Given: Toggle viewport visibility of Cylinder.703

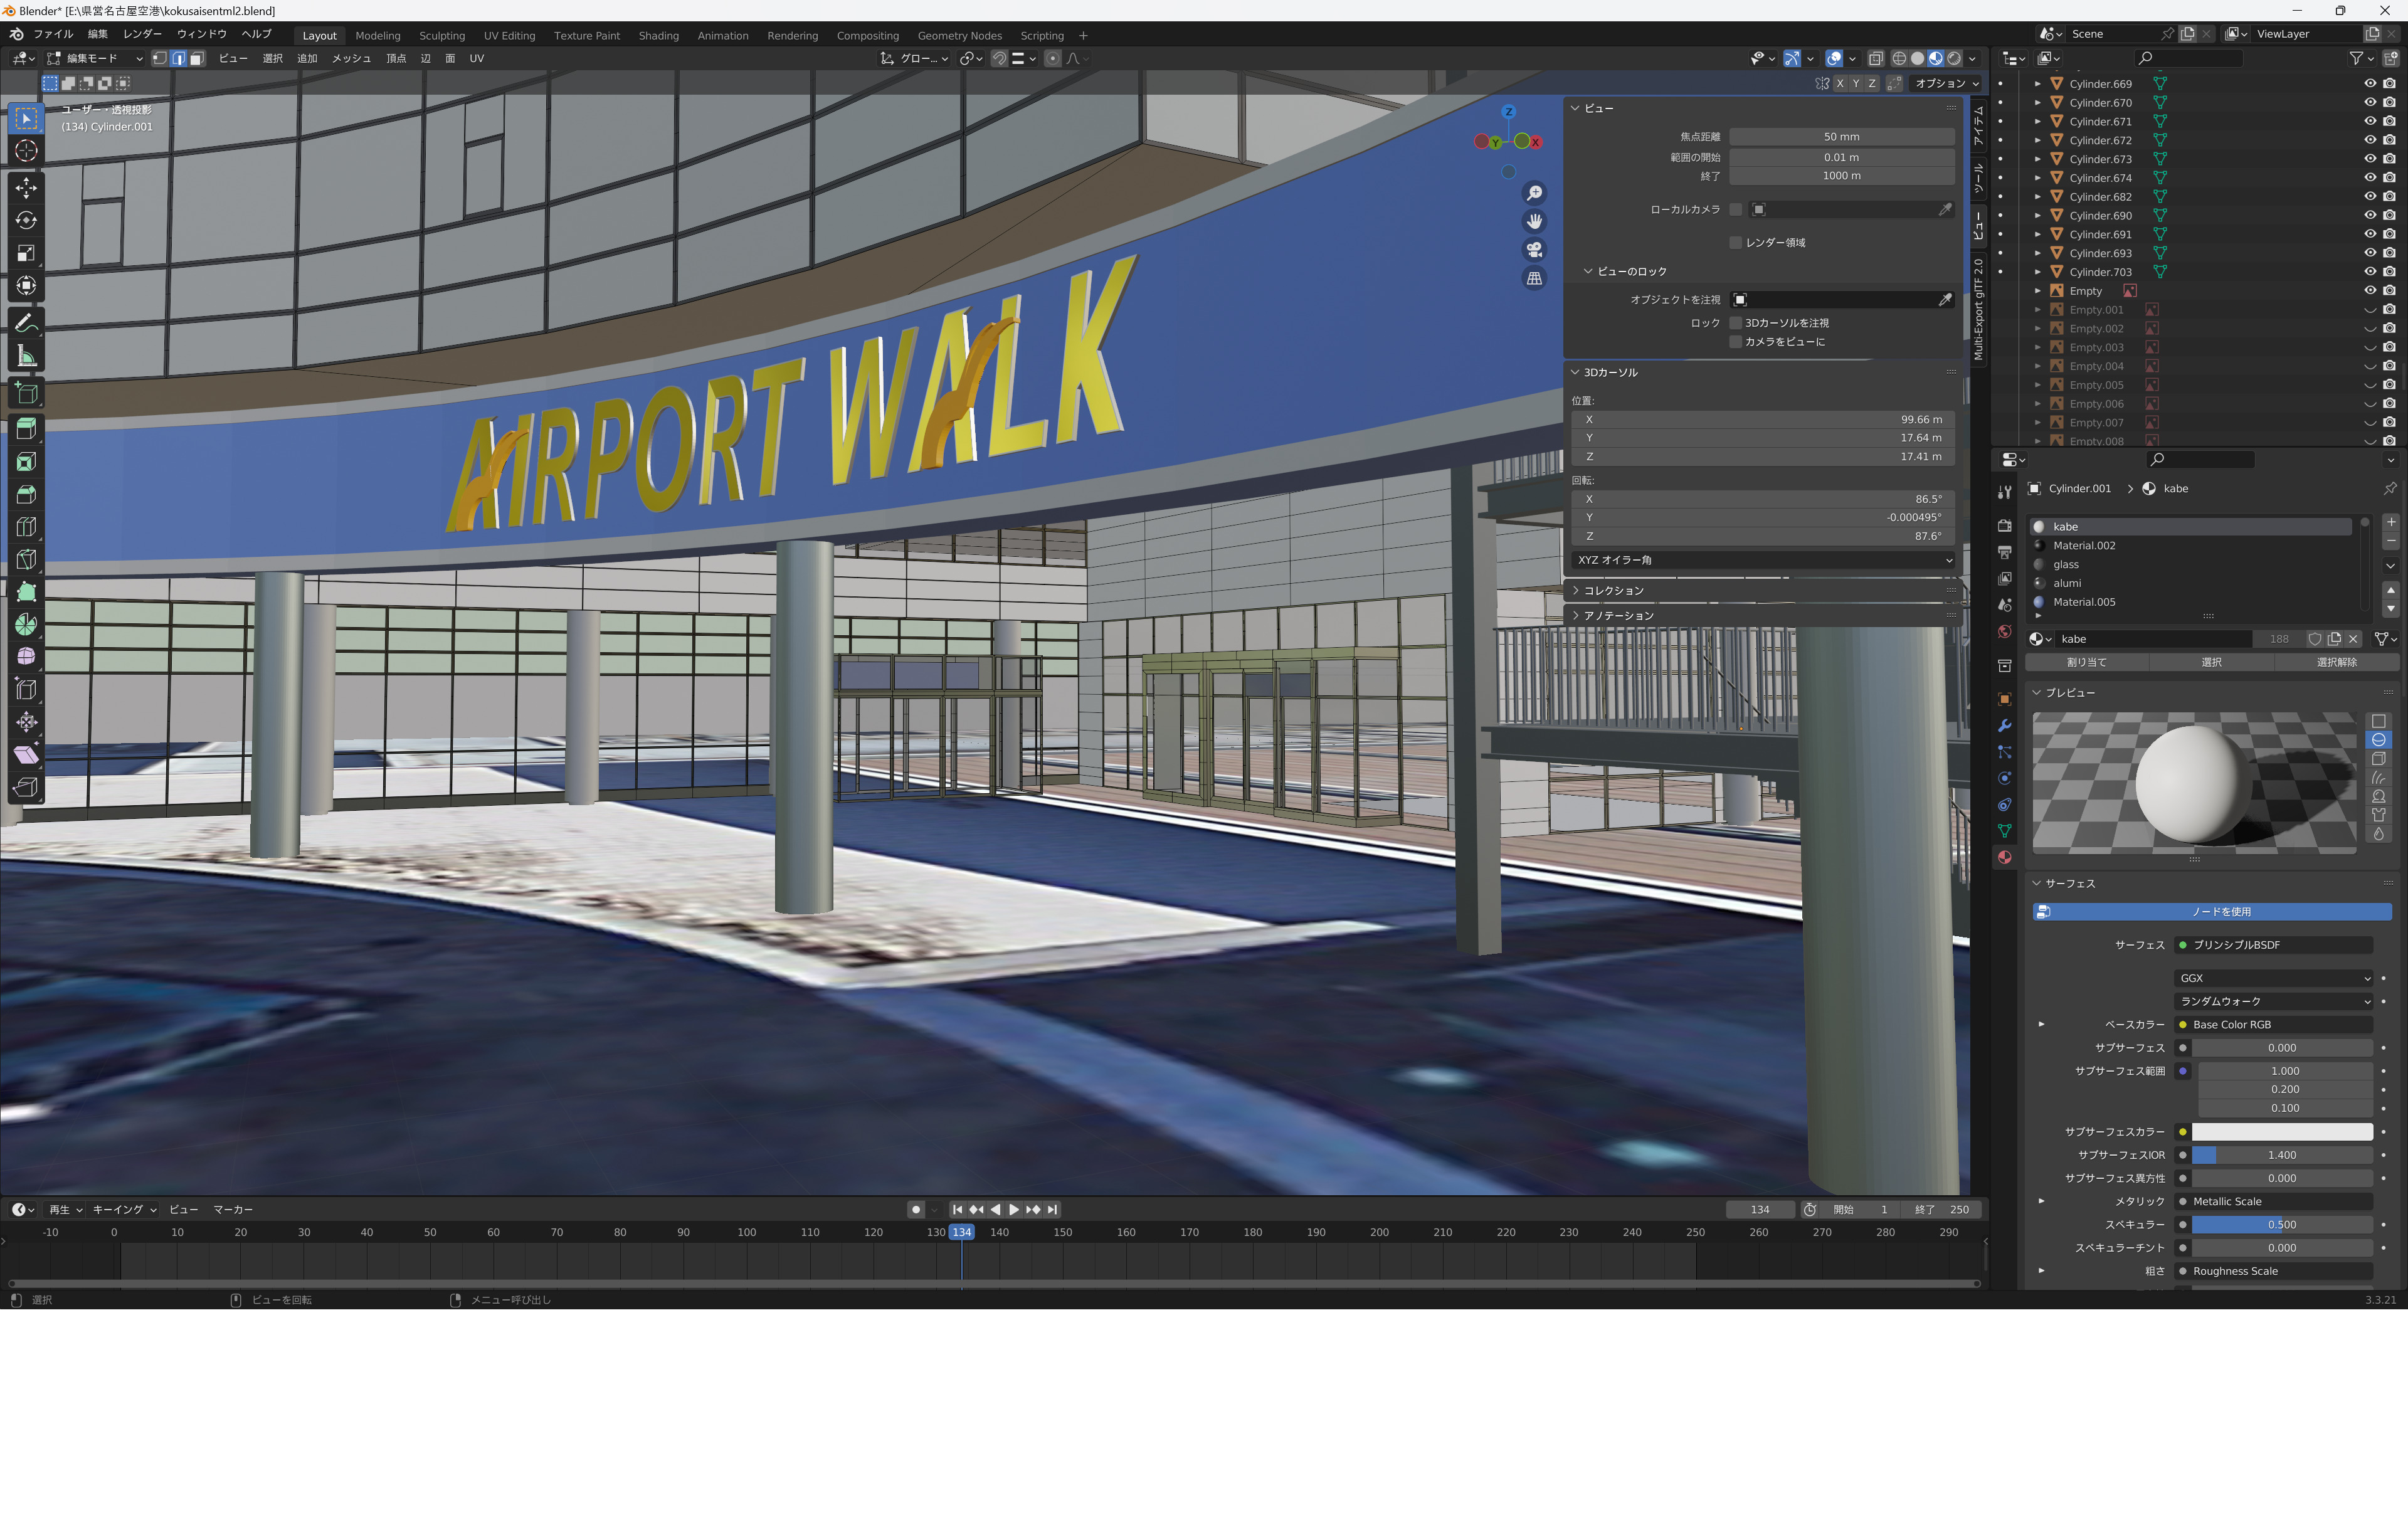Looking at the screenshot, I should 2369,272.
